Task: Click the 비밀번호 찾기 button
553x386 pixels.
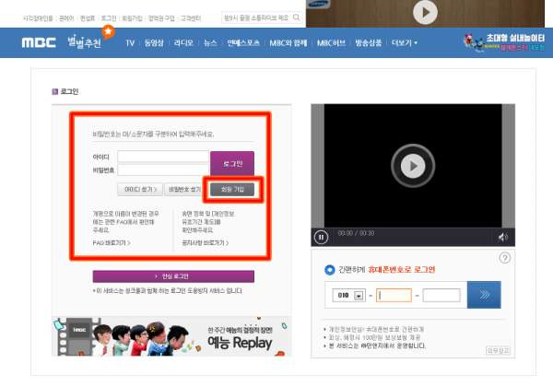Action: click(x=185, y=189)
